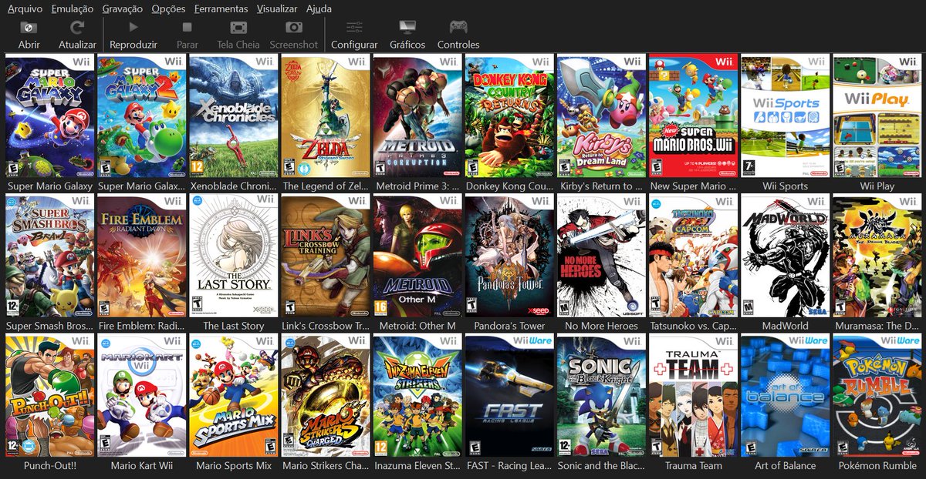Take a capture with the Screenshot icon
Viewport: 926px width, 479px height.
(294, 27)
